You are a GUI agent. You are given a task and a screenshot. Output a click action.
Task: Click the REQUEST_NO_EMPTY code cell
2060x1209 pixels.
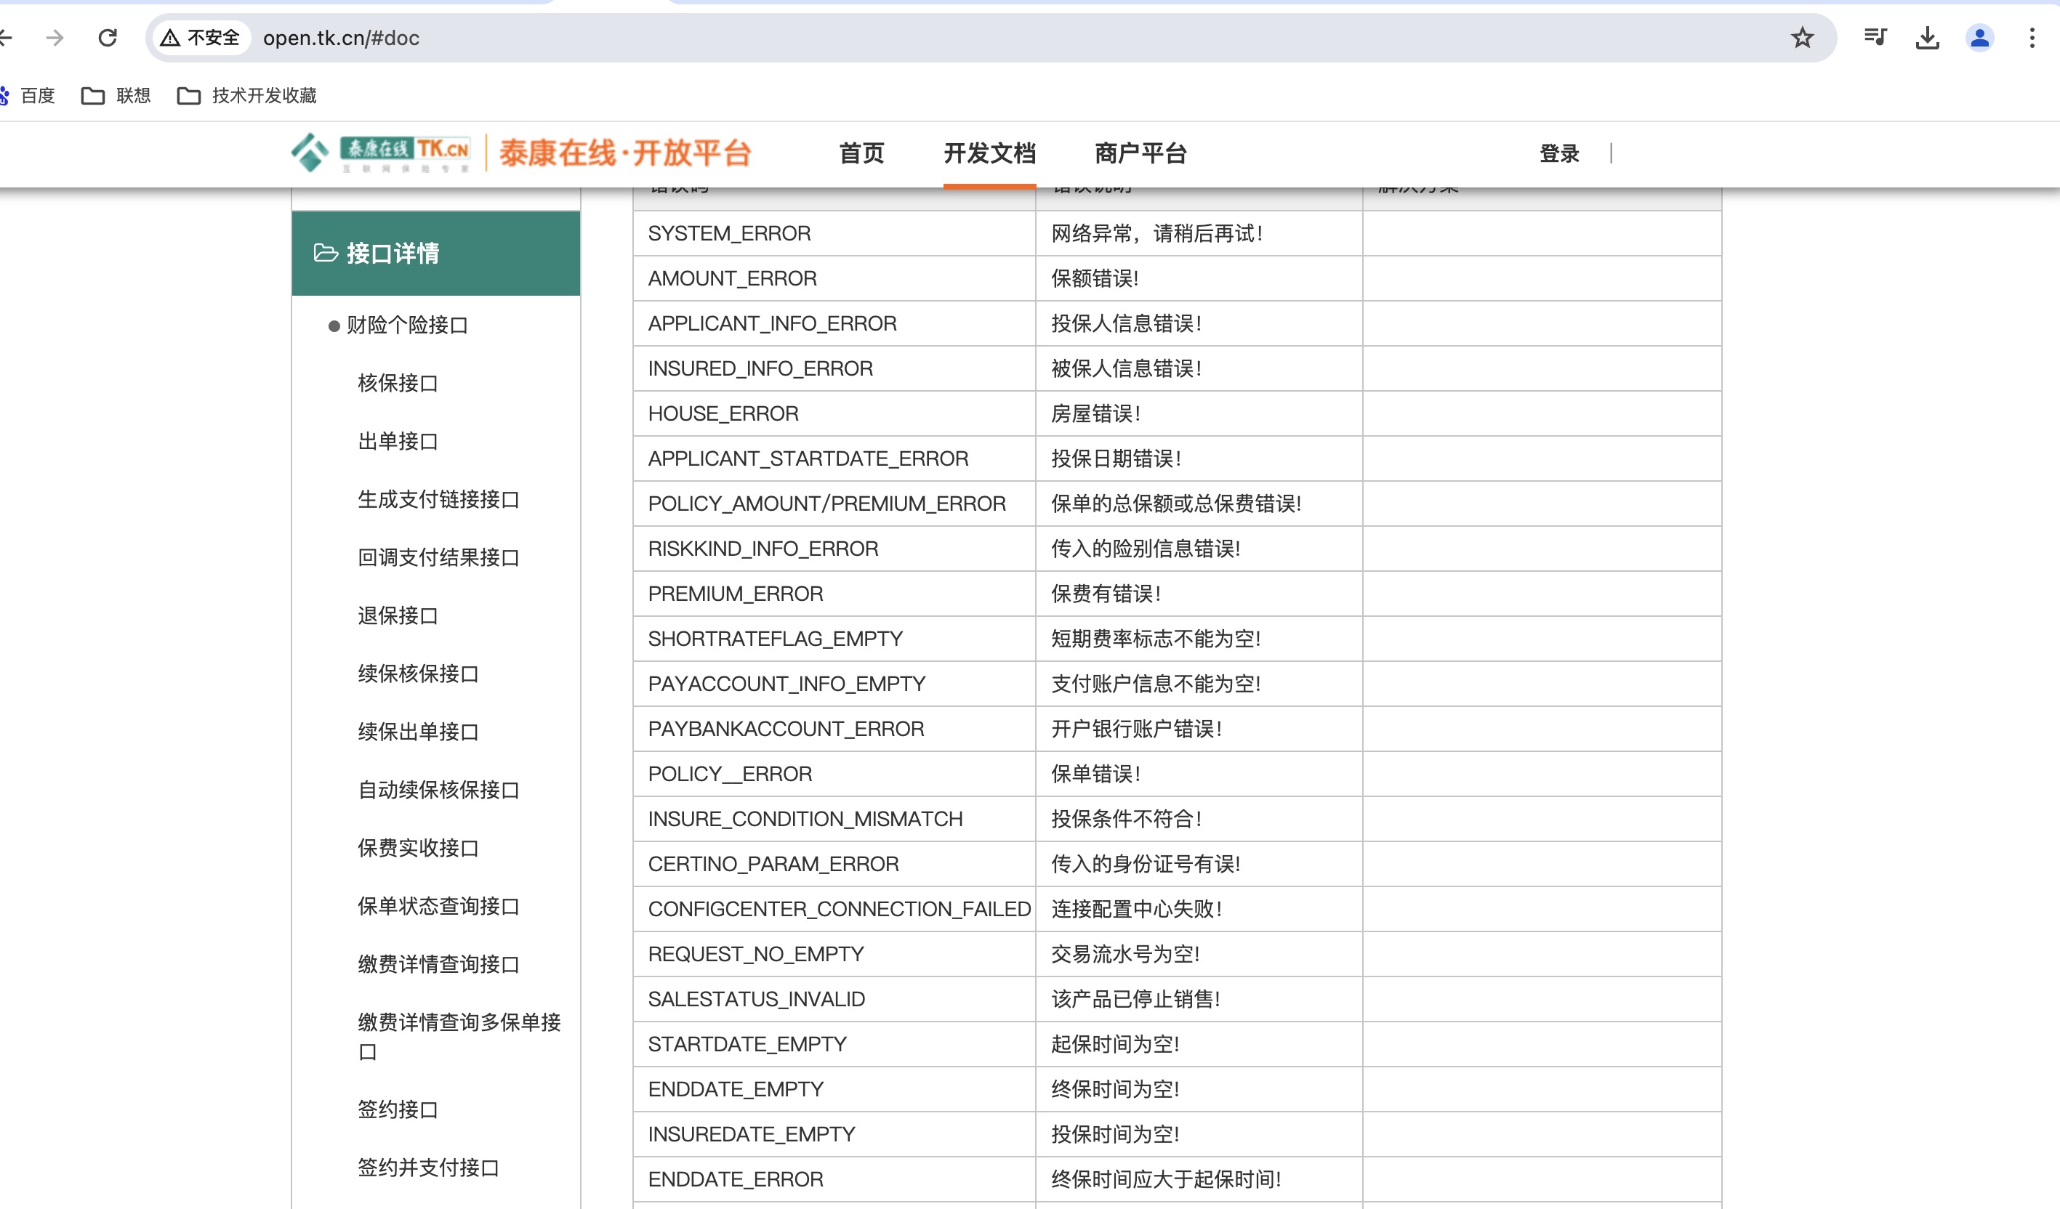tap(834, 953)
